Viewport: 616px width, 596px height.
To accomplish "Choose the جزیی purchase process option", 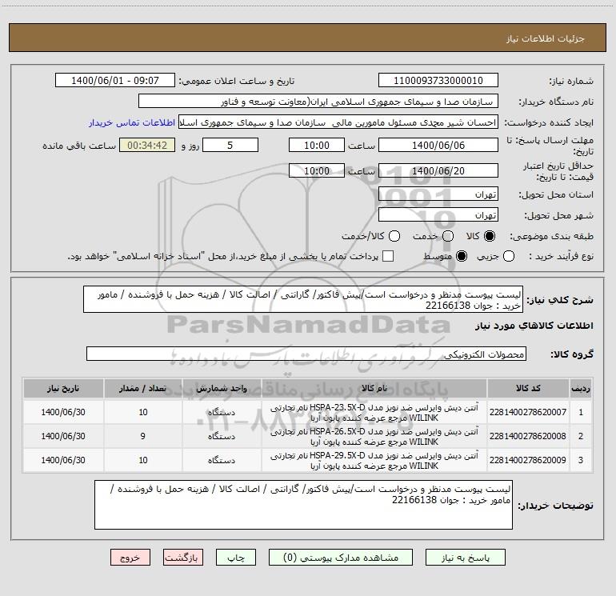I will (x=508, y=256).
